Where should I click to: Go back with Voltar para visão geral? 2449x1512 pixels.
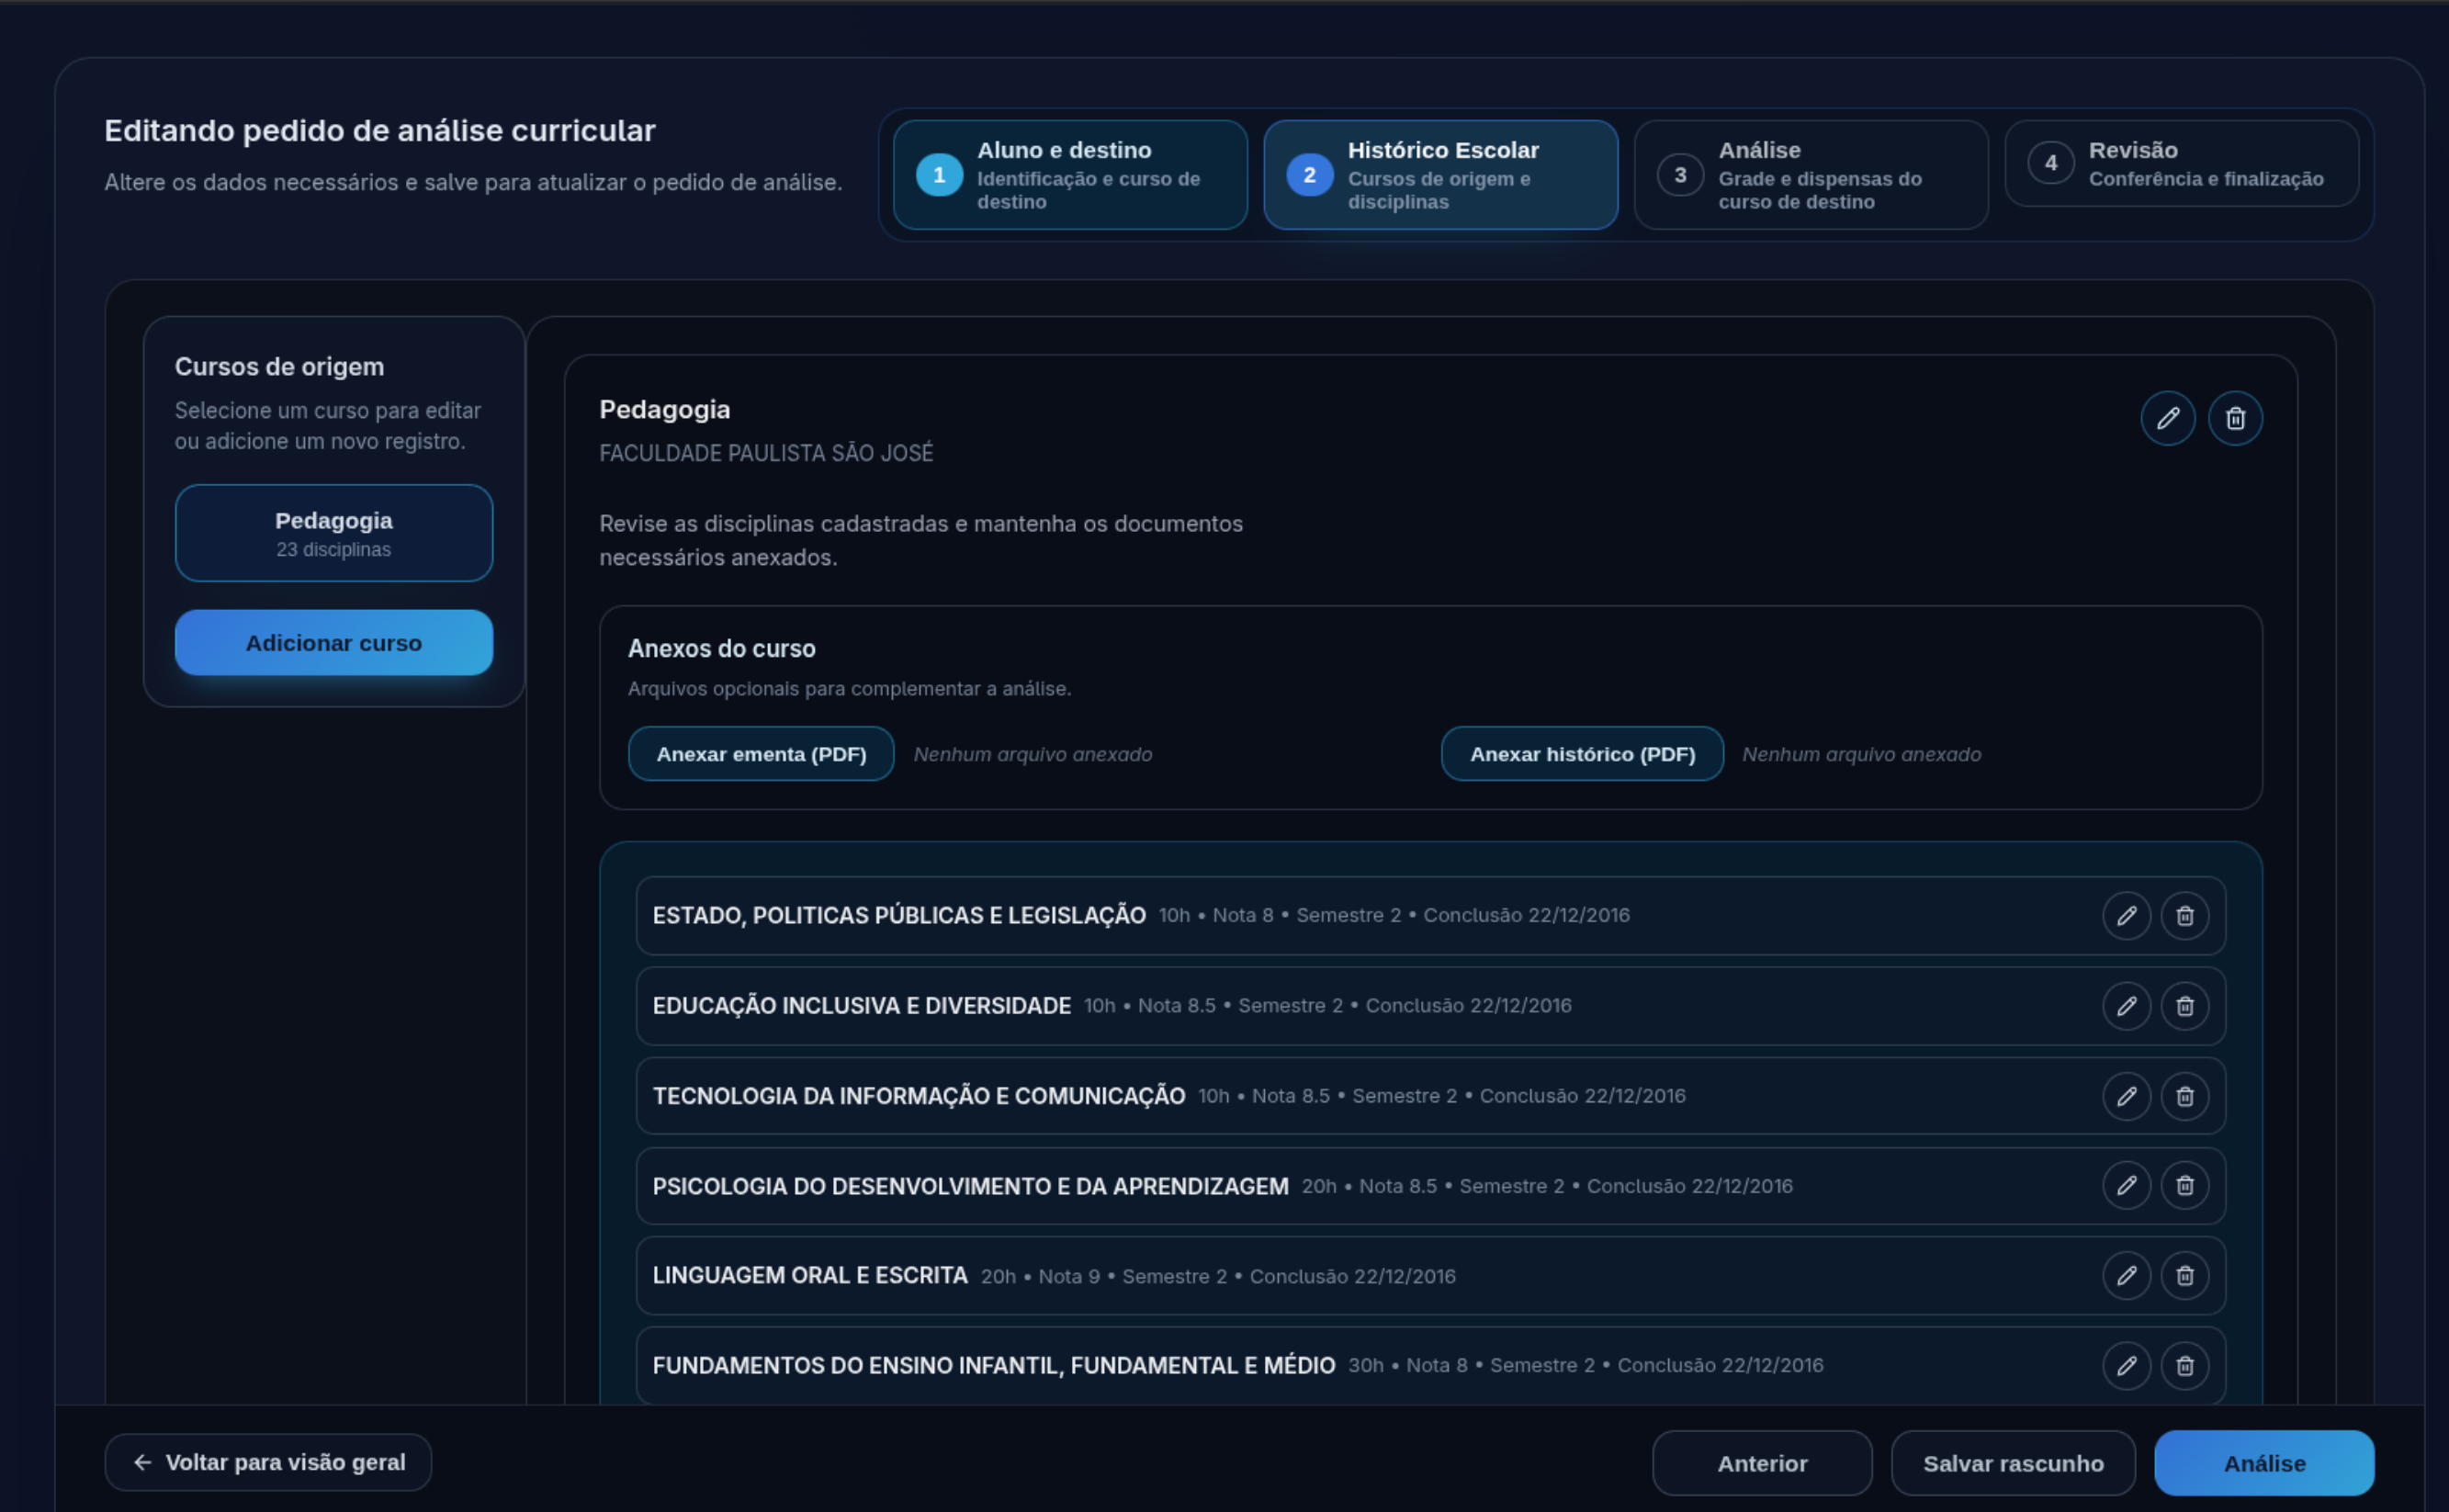(x=268, y=1462)
